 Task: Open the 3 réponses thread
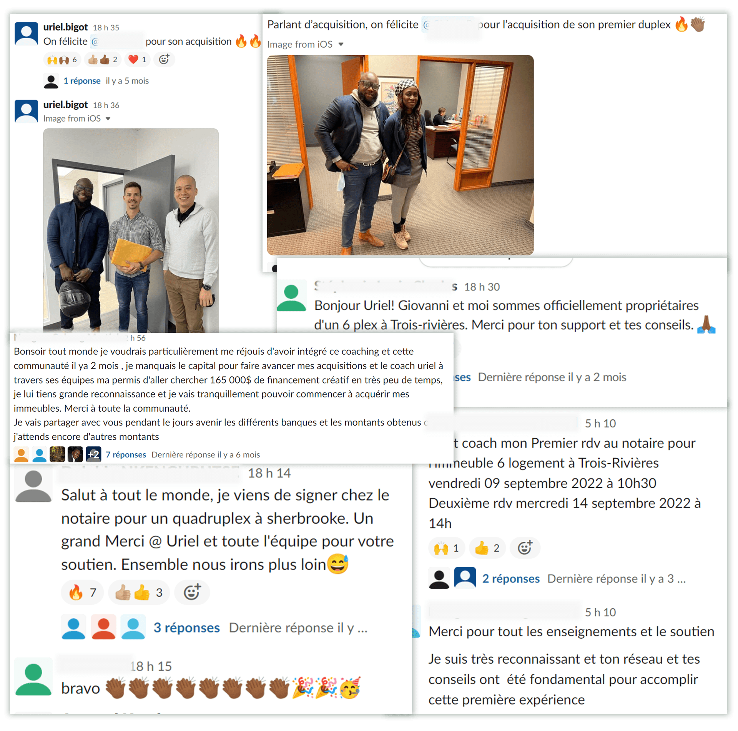(x=186, y=628)
